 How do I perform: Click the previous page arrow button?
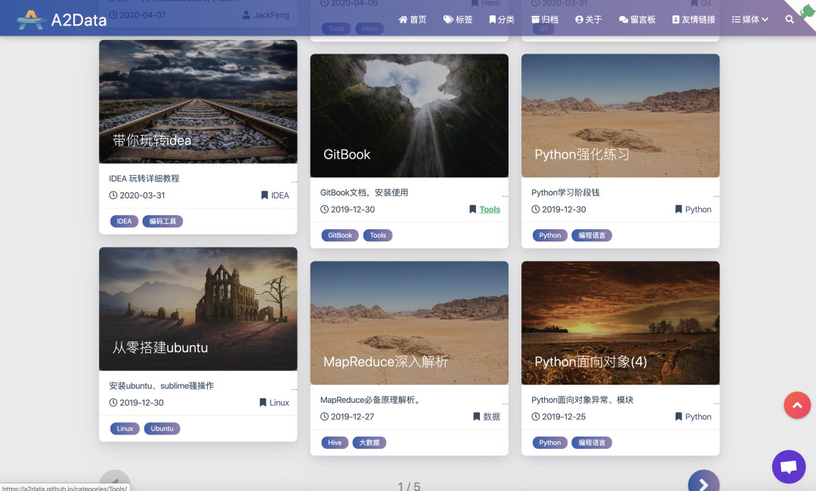point(115,482)
